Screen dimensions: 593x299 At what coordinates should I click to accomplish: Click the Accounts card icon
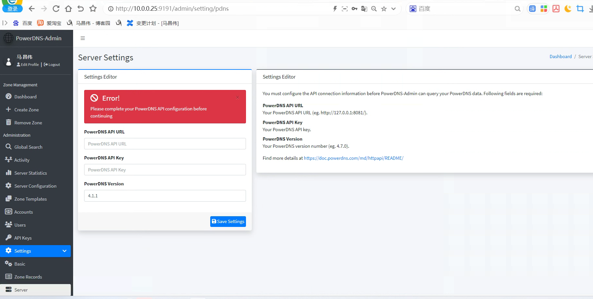[8, 212]
